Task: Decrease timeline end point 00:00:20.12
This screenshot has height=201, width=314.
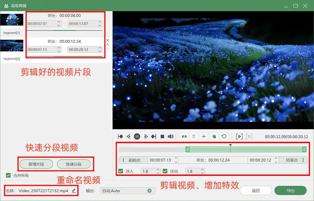Action: coord(276,162)
